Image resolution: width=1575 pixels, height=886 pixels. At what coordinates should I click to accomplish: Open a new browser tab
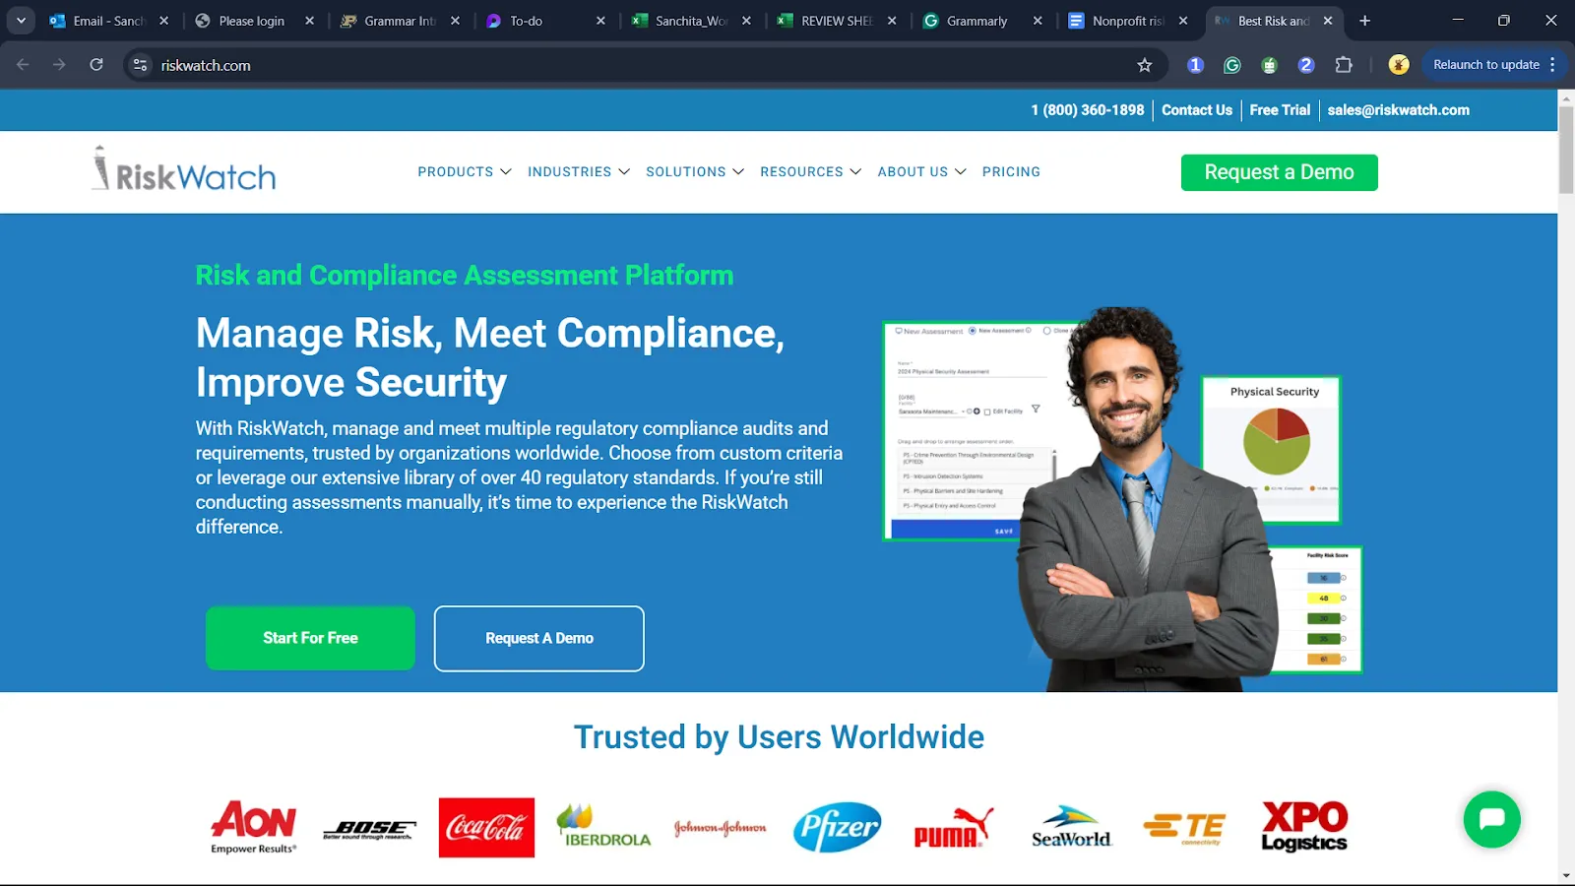click(x=1364, y=21)
